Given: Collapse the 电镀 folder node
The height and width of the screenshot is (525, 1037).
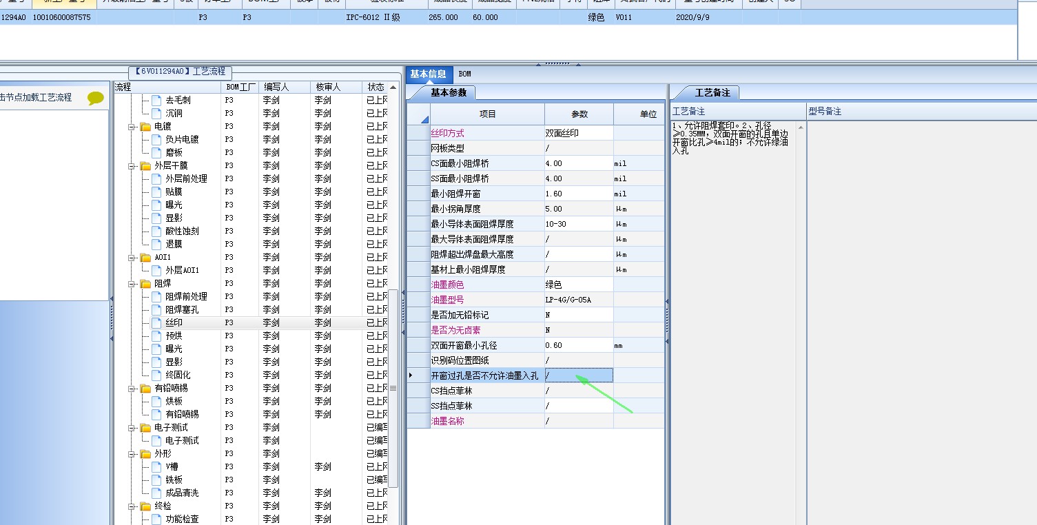Looking at the screenshot, I should (x=132, y=127).
